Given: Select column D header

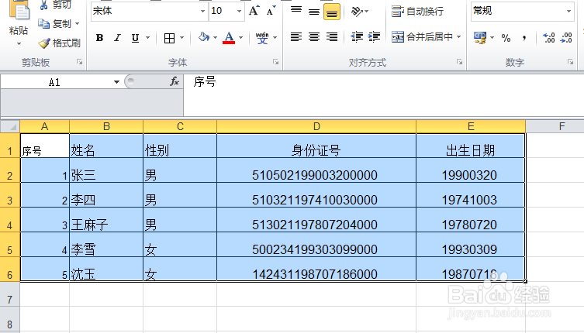Looking at the screenshot, I should click(x=316, y=126).
